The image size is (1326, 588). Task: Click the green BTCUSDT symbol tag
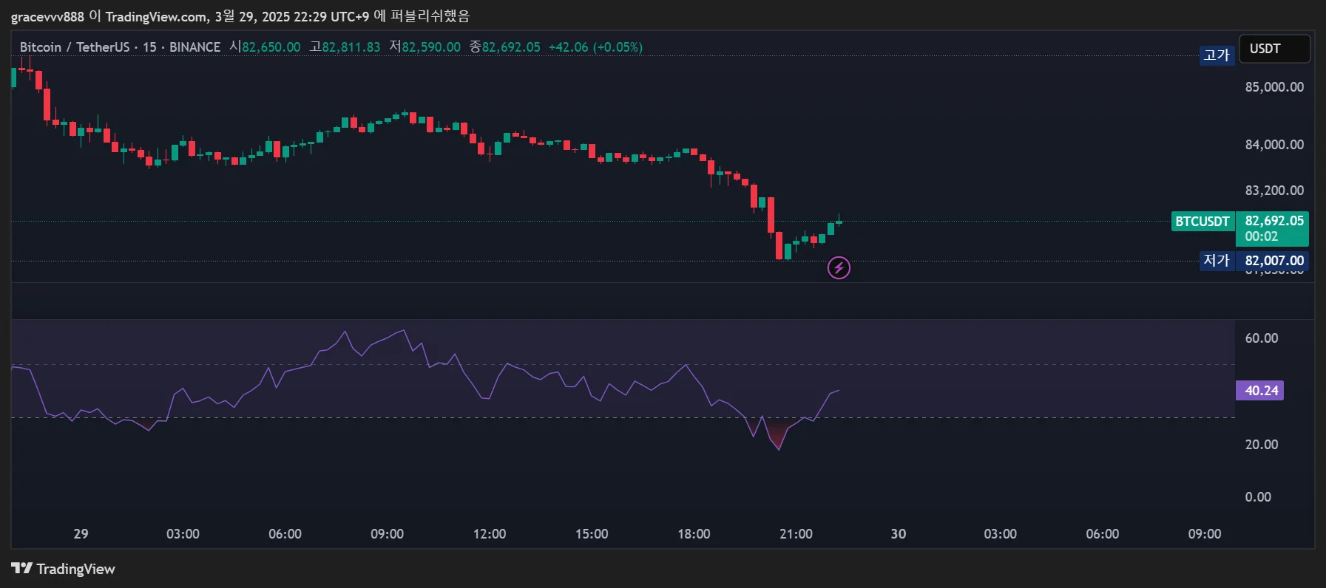[1202, 222]
